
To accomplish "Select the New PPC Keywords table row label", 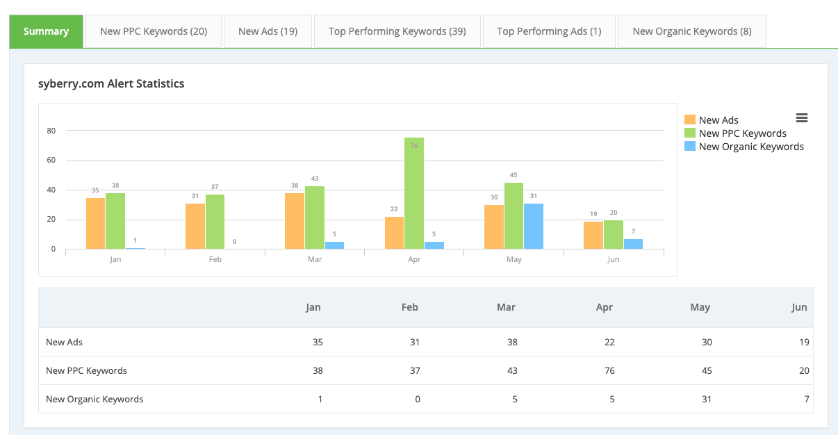I will [86, 370].
